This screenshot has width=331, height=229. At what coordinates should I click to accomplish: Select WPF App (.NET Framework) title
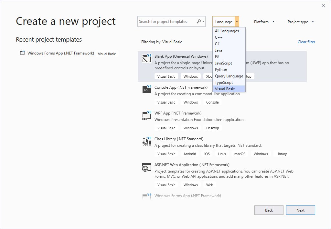178,113
